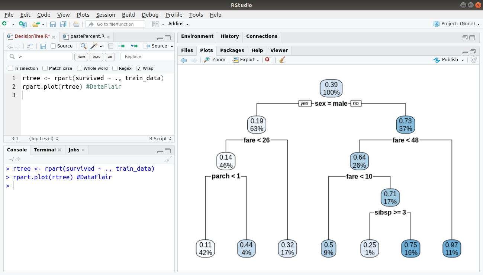
Task: Open the File menu
Action: point(9,14)
